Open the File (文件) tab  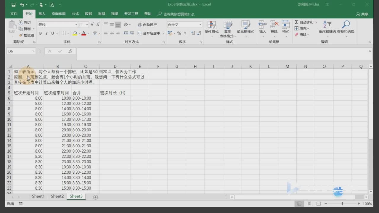14,14
